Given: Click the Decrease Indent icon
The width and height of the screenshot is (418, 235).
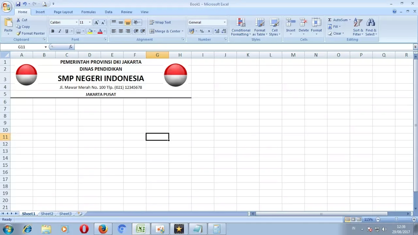Looking at the screenshot, I should pos(136,31).
